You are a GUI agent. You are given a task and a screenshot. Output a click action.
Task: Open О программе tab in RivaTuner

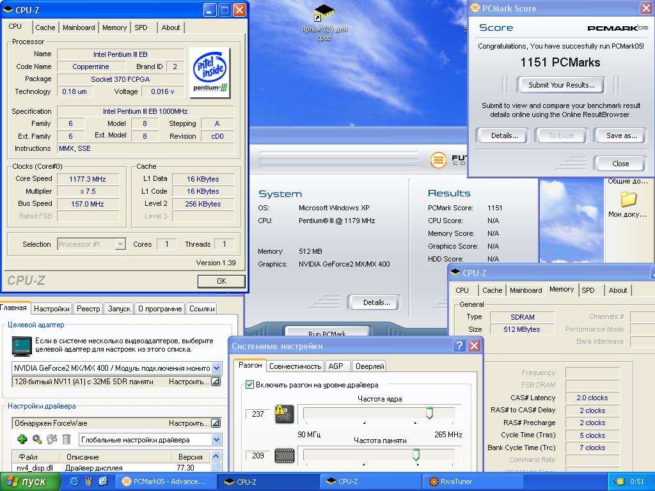(160, 309)
